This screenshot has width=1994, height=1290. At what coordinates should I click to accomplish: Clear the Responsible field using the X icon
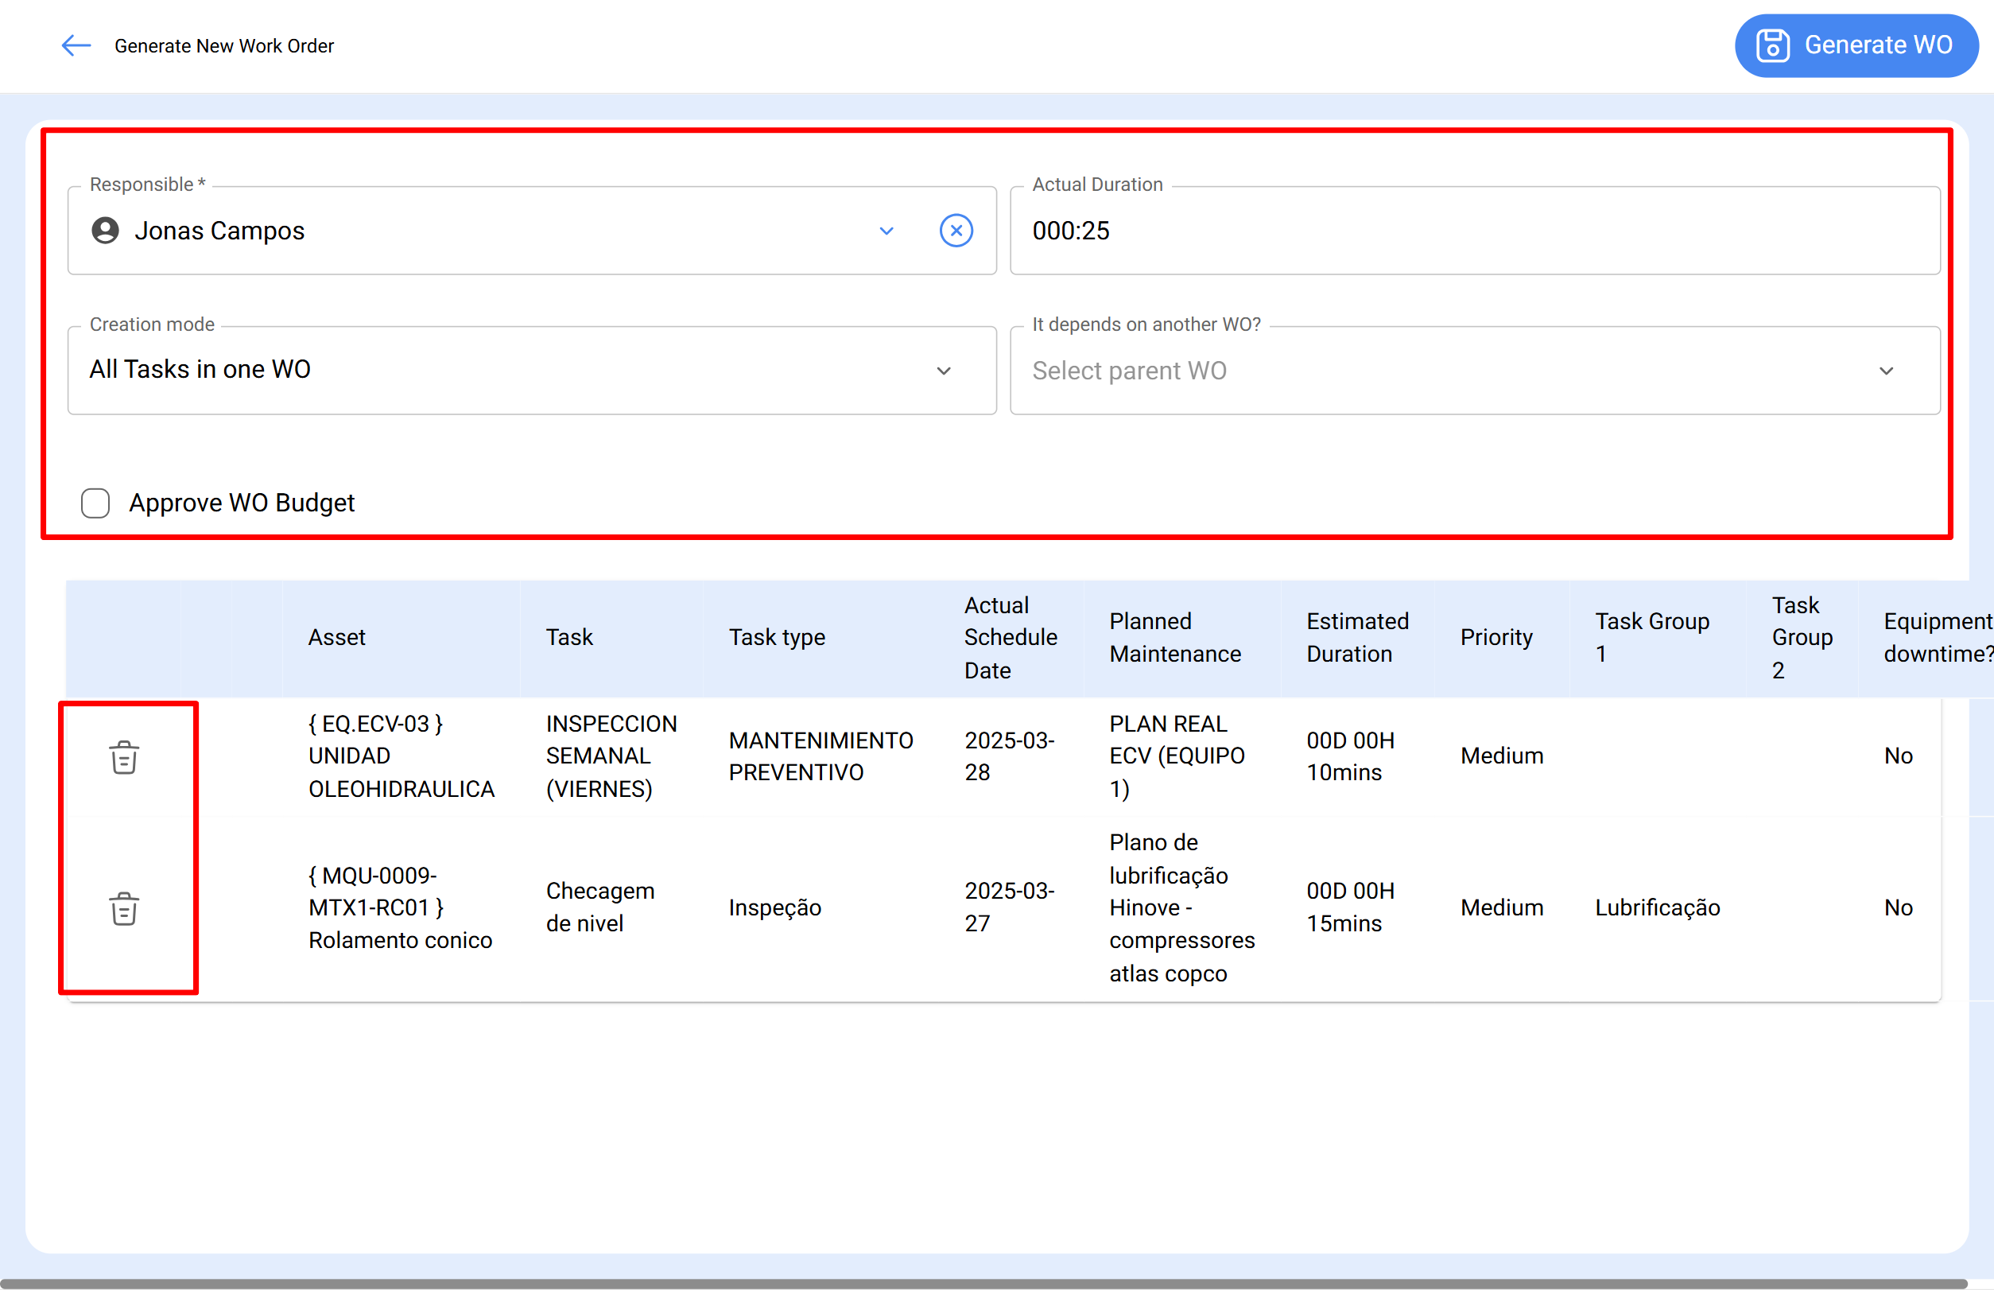pyautogui.click(x=956, y=231)
